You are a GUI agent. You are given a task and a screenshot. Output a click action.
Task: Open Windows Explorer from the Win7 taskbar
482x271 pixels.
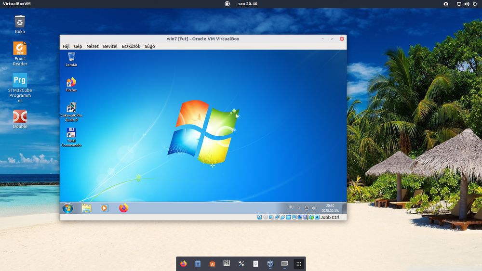coord(86,208)
